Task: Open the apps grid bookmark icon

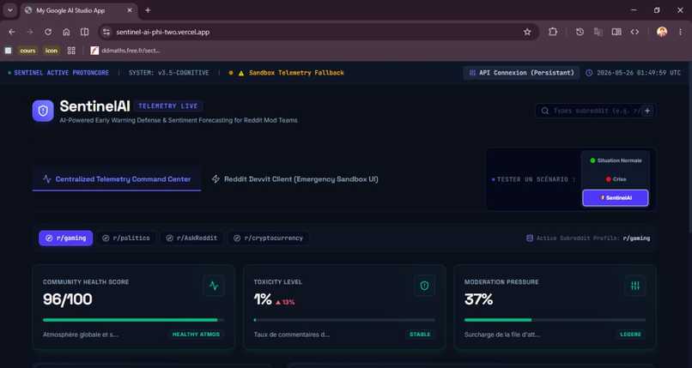Action: pos(71,51)
